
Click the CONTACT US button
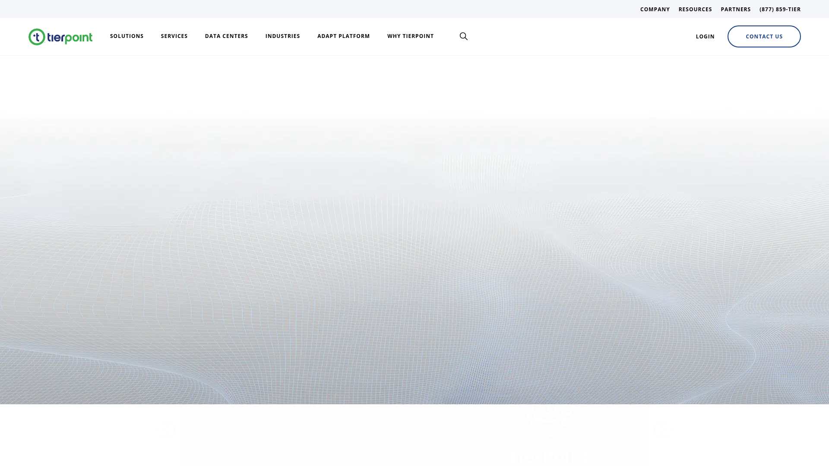(764, 36)
